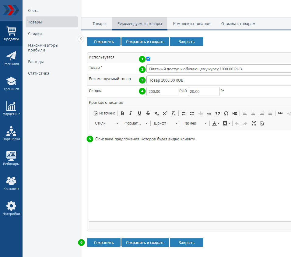Screen dimensions: 291x257
Task: Apply italic formatting in the editor
Action: 131,113
